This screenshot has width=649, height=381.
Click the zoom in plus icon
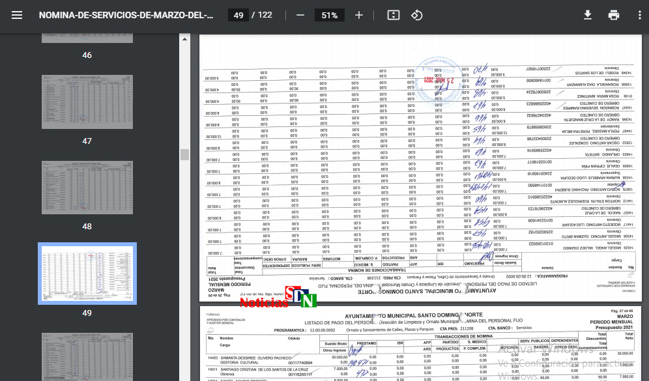point(359,15)
